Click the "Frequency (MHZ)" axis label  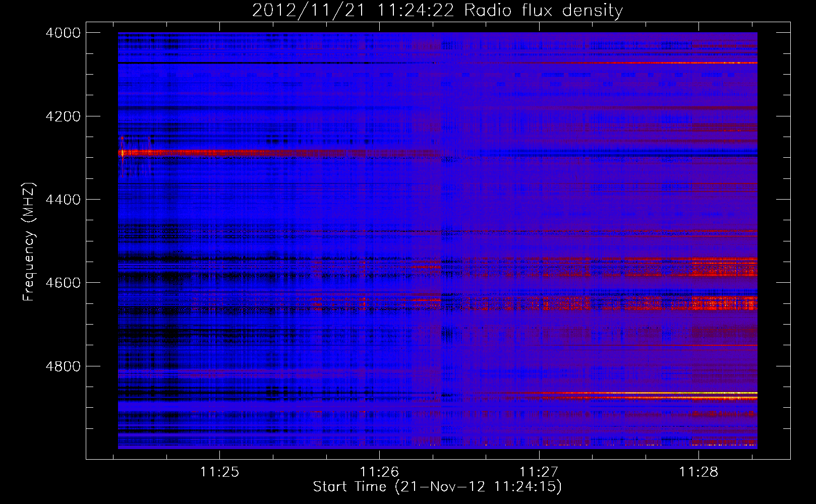29,242
